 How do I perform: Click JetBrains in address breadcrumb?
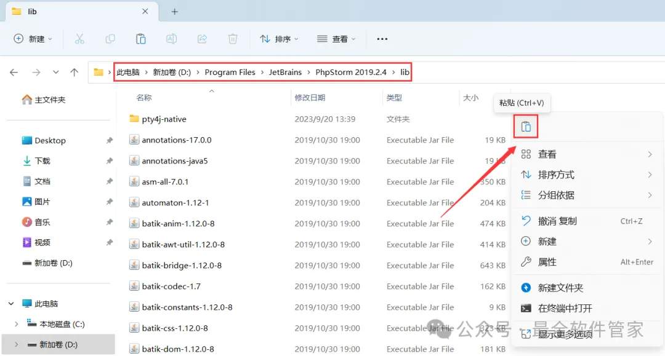pyautogui.click(x=286, y=73)
